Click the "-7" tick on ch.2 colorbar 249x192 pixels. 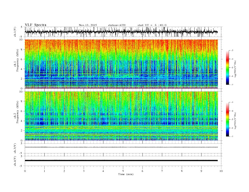coord(232,136)
